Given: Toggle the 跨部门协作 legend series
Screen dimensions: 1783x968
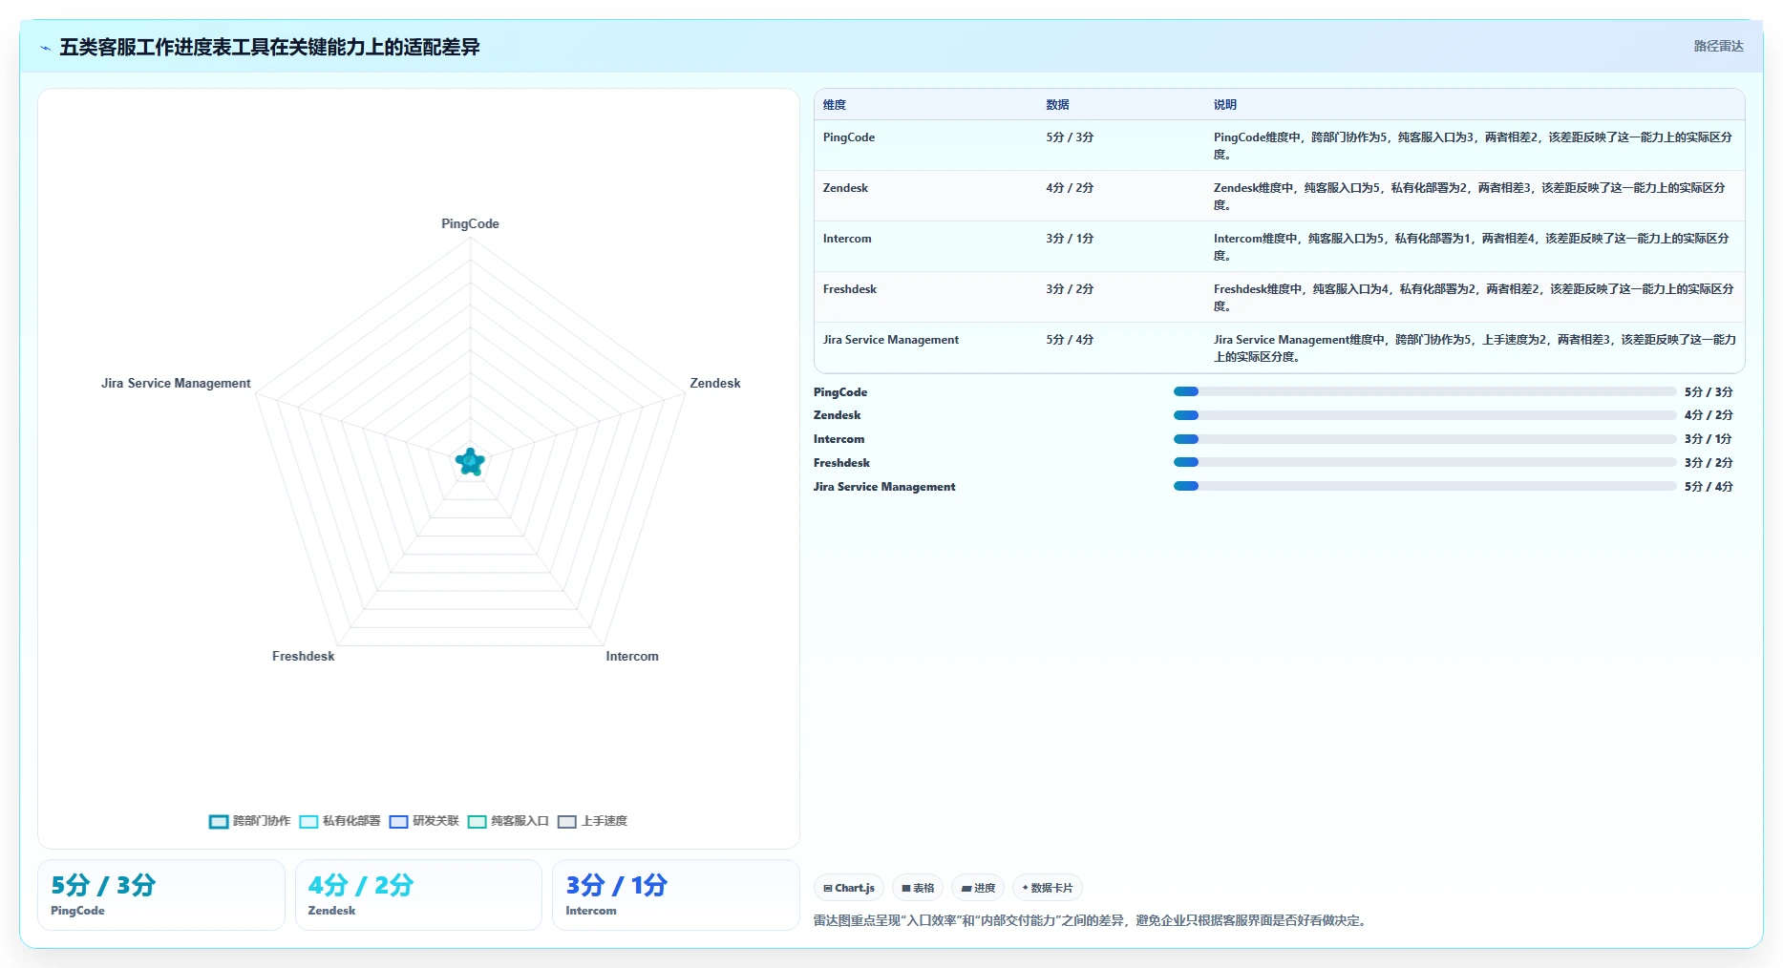Looking at the screenshot, I should 249,821.
